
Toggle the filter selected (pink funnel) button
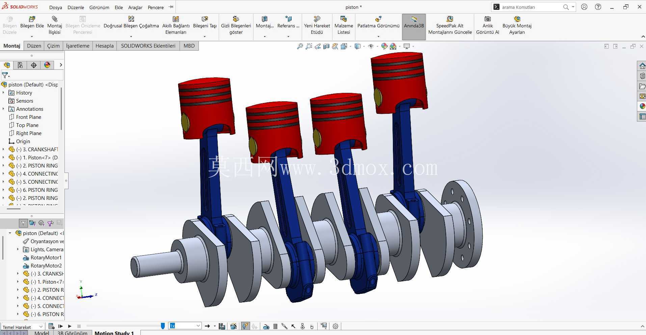point(50,223)
